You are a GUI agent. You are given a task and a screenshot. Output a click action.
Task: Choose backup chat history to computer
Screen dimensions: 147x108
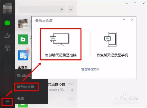pyautogui.click(x=61, y=44)
